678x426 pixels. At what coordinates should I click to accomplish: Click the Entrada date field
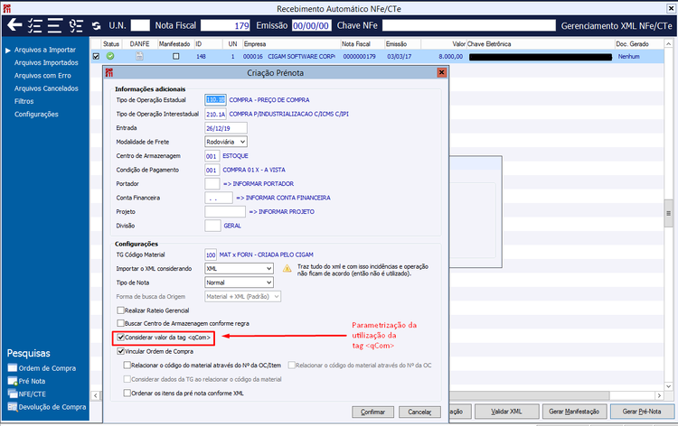pyautogui.click(x=226, y=128)
